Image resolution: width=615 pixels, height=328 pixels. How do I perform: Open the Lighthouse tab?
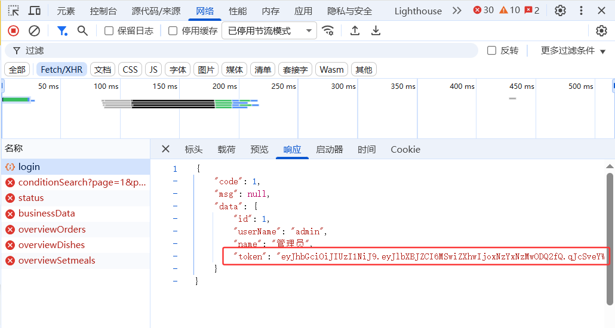point(418,11)
